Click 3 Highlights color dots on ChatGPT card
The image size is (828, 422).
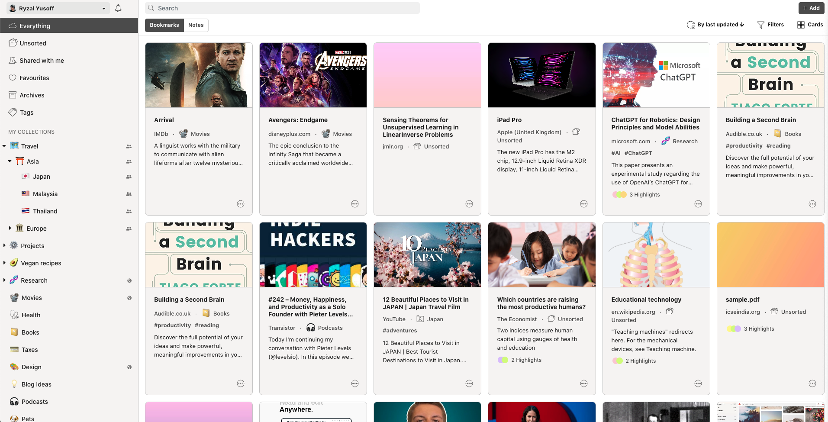click(619, 195)
